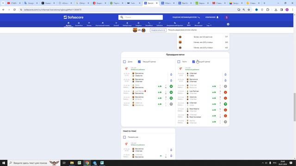The width and height of the screenshot is (296, 166).
Task: Toggle bell for Barcelona vs Osasuna fixture
Action: (x=171, y=75)
